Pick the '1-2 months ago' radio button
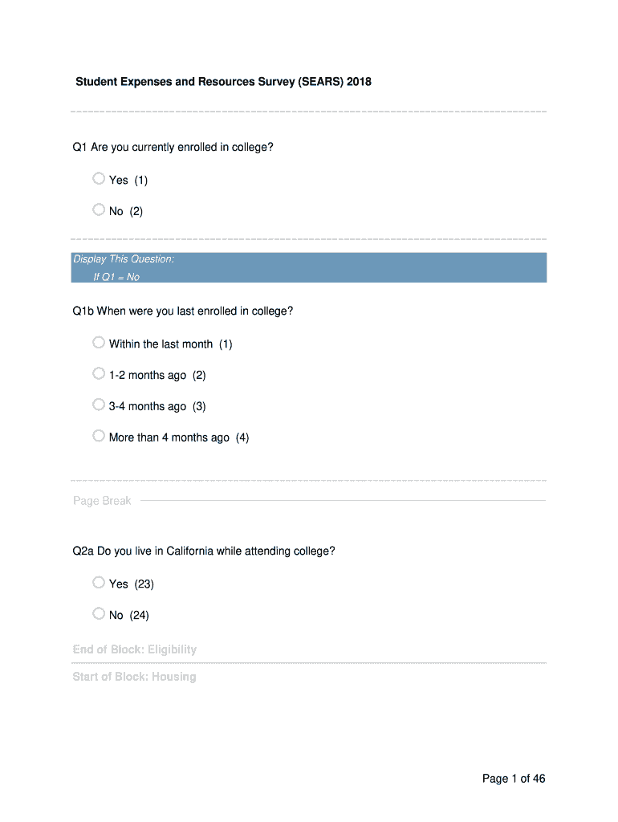The width and height of the screenshot is (618, 822). click(99, 374)
